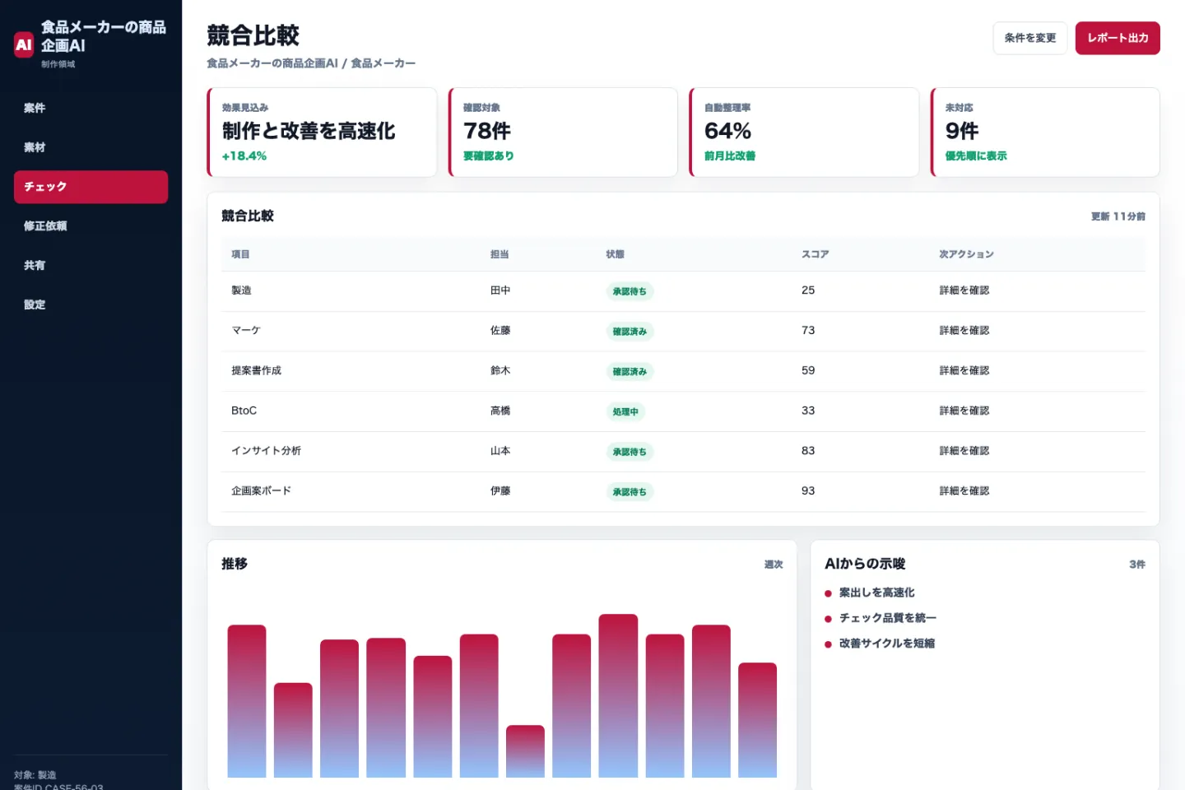Click the 週次 selector on the 推移 chart

click(x=774, y=565)
